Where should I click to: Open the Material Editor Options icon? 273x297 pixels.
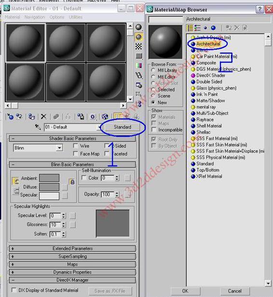(138, 85)
